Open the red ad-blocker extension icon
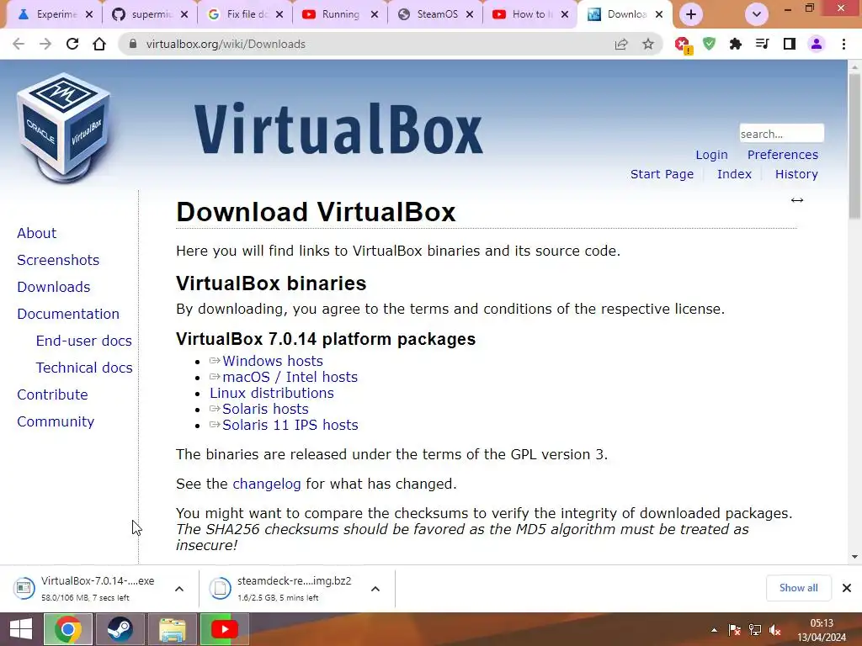This screenshot has width=862, height=646. [683, 45]
